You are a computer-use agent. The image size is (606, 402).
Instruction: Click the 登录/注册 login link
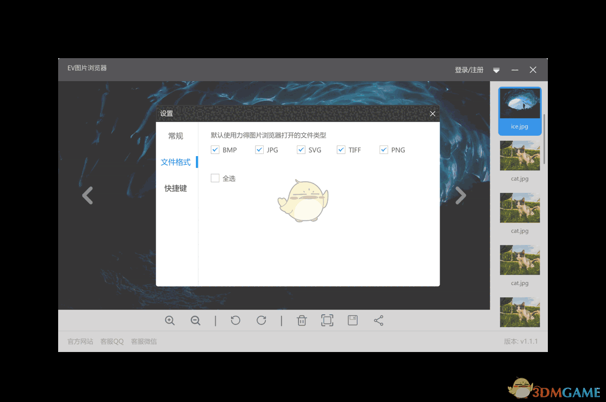[469, 70]
